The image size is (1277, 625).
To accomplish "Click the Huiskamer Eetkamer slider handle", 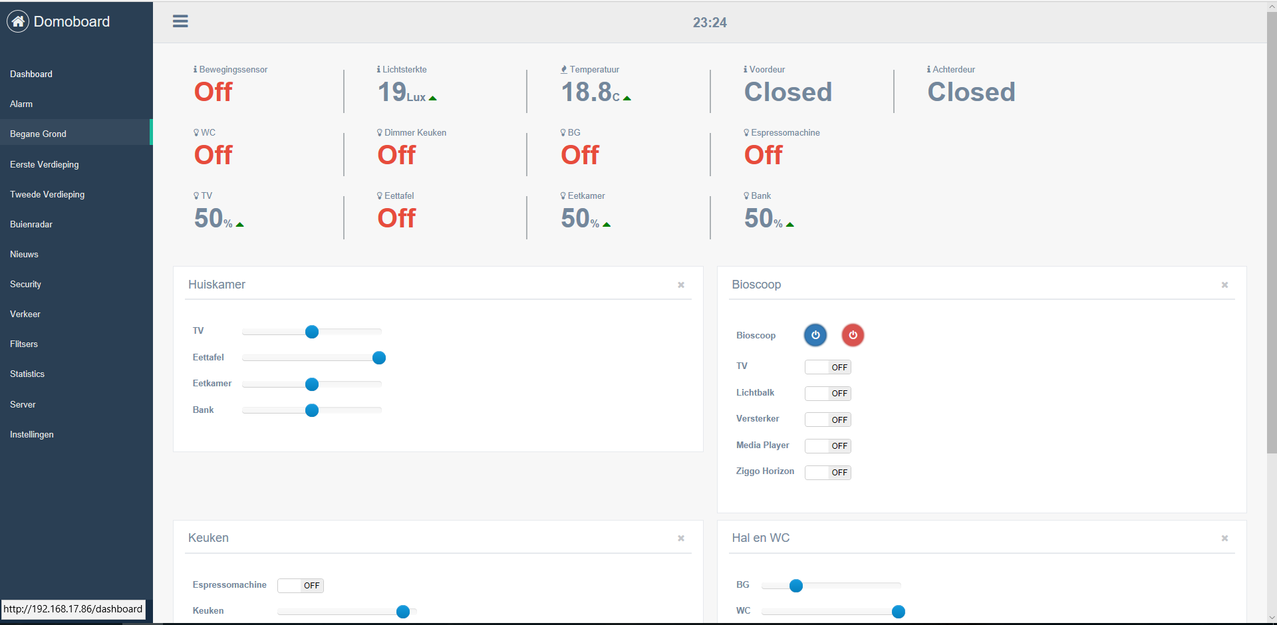I will pos(312,384).
